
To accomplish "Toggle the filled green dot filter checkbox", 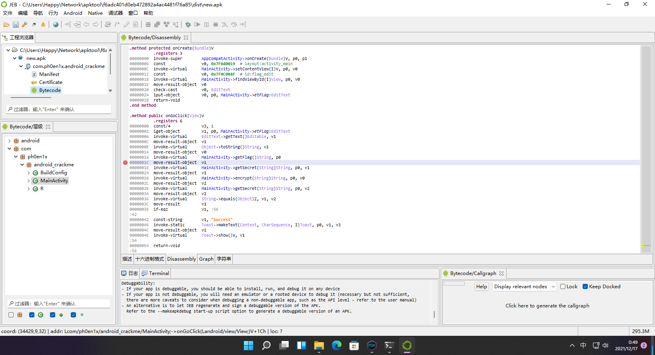I will tap(52, 315).
